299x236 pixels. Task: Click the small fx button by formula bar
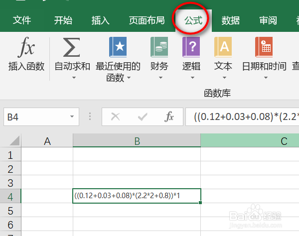pyautogui.click(x=169, y=117)
